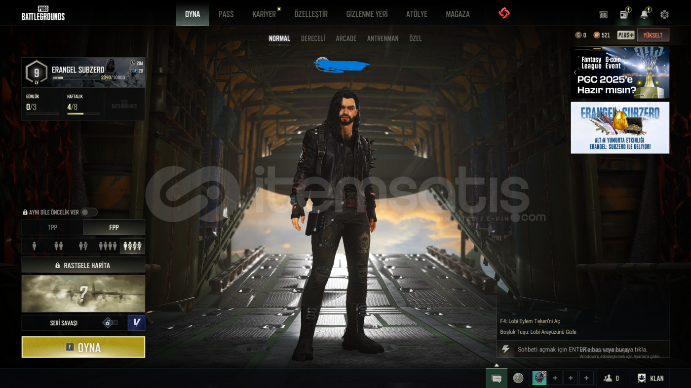Open the chat speech-bubble icon in the bottom bar

point(497,378)
